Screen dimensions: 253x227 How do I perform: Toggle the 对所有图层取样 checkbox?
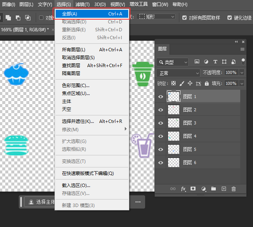(184, 17)
